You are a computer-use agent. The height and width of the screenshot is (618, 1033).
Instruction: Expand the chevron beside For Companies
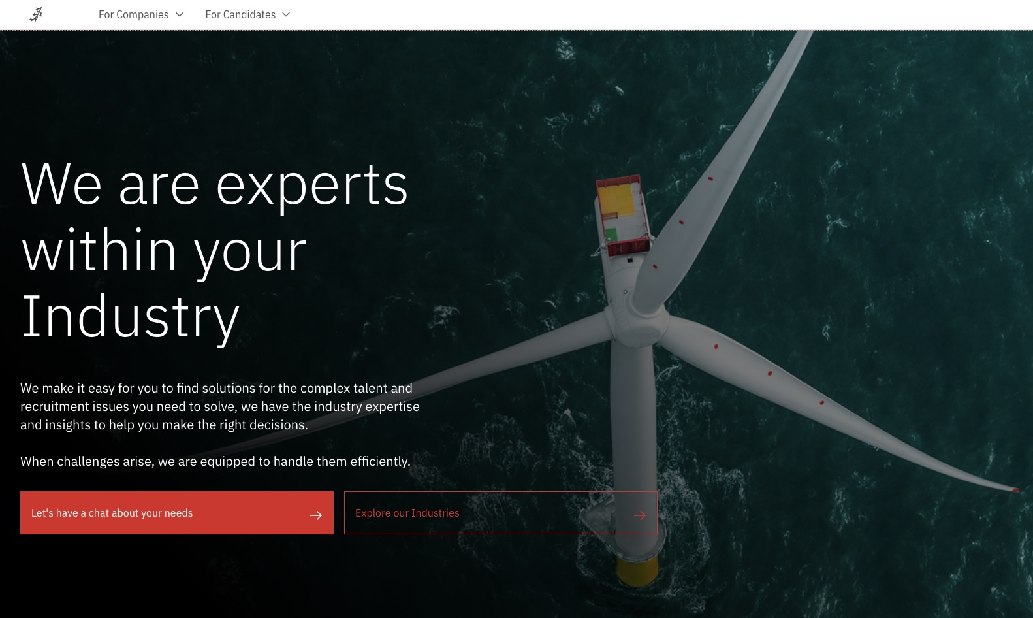[180, 14]
